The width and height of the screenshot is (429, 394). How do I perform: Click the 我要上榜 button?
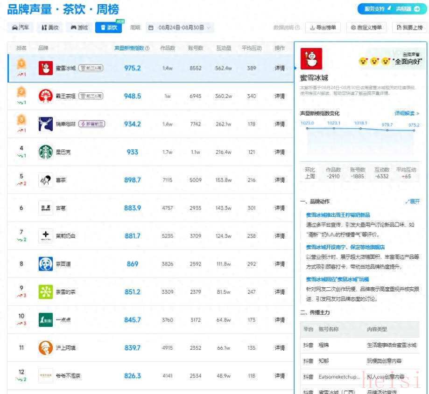coord(409,28)
